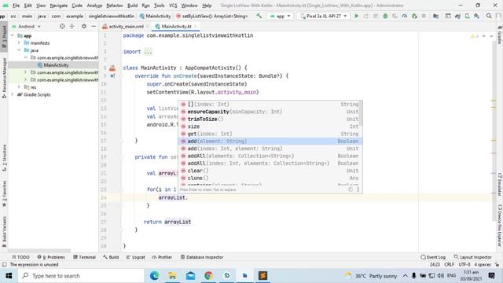503x283 pixels.
Task: Select addAll(elements: Collection<String>) suggestion
Action: [270, 156]
